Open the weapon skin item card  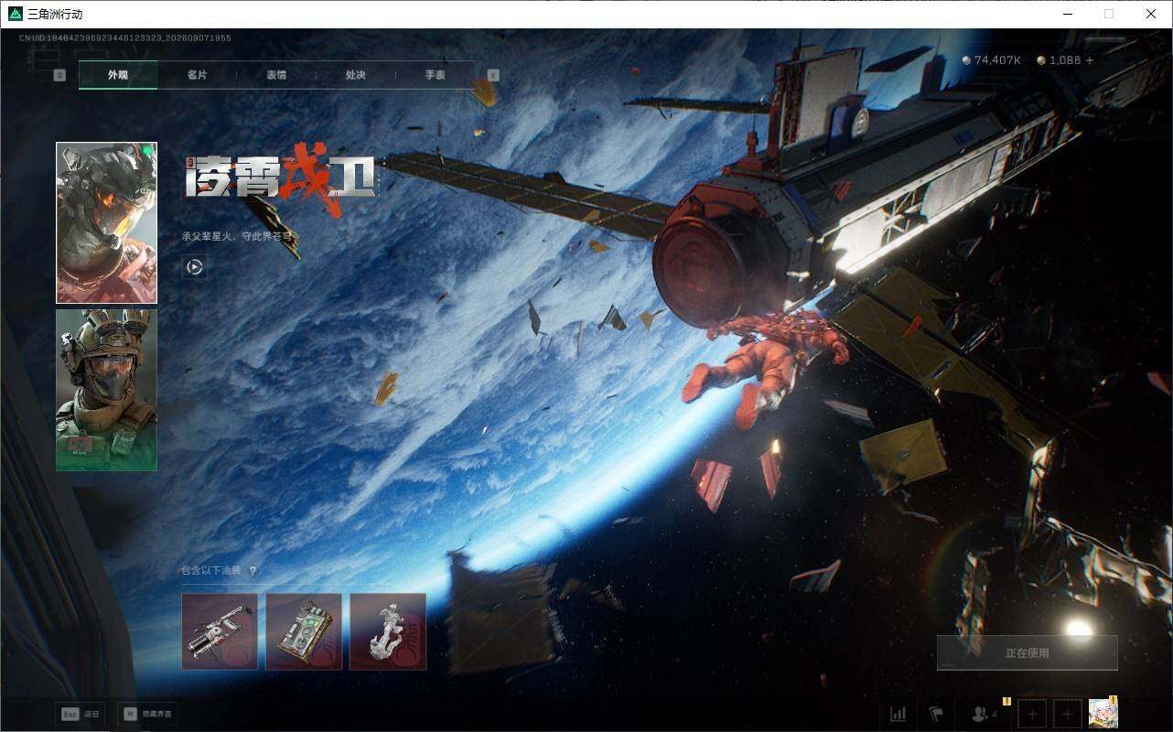click(220, 631)
